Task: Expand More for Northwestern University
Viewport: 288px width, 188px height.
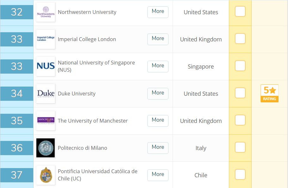Action: tap(158, 12)
